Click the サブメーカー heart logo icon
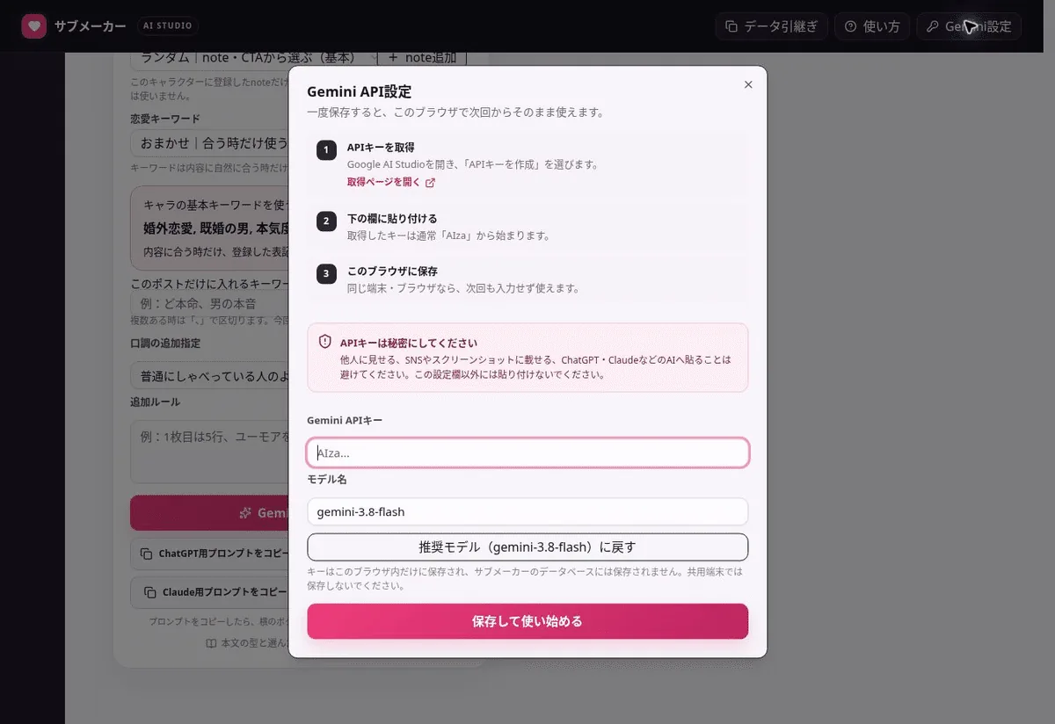This screenshot has width=1055, height=724. 33,26
